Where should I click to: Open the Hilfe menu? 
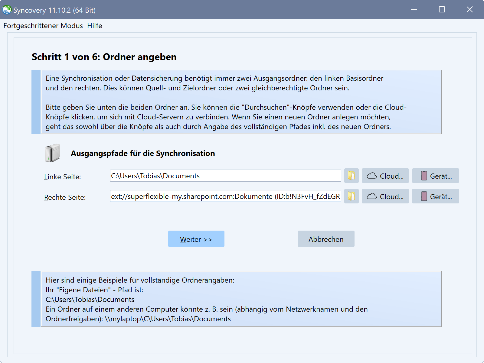[95, 26]
